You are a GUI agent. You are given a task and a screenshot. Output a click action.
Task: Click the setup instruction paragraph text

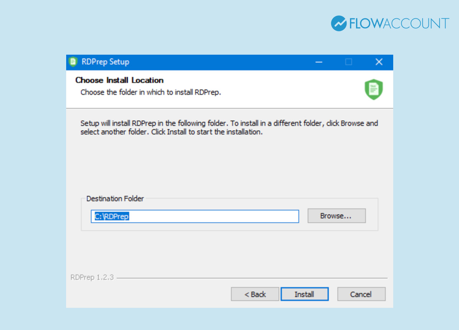[x=229, y=128]
